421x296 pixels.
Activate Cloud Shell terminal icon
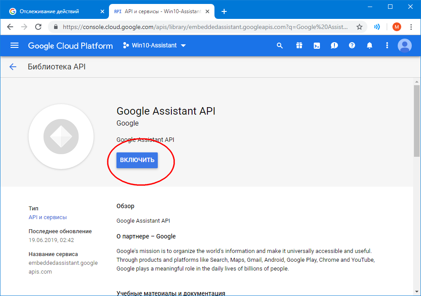[x=316, y=46]
